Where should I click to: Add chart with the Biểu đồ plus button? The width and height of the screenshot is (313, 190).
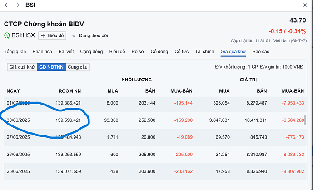[x=52, y=35]
